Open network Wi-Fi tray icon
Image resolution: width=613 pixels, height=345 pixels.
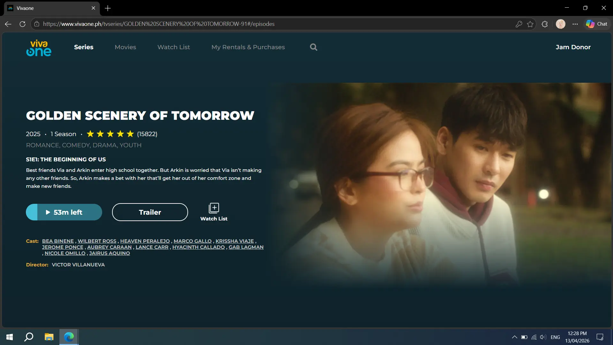pyautogui.click(x=534, y=337)
